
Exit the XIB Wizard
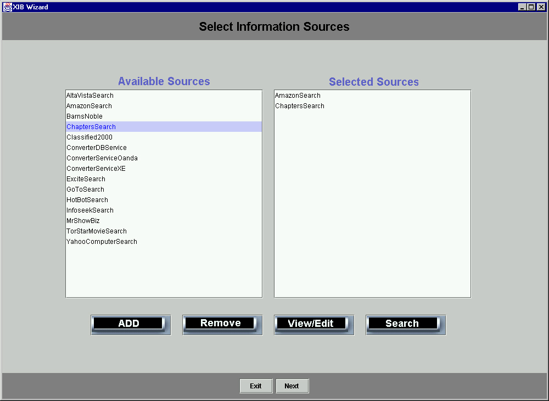[x=256, y=386]
